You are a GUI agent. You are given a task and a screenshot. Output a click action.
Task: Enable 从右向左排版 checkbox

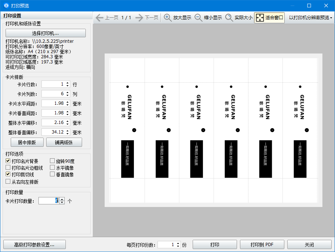[8, 182]
